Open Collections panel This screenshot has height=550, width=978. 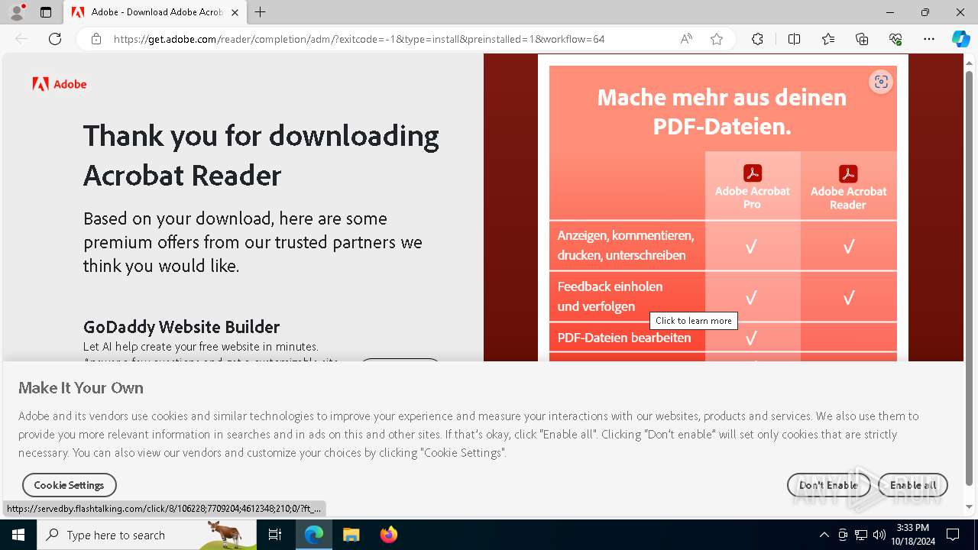tap(862, 39)
